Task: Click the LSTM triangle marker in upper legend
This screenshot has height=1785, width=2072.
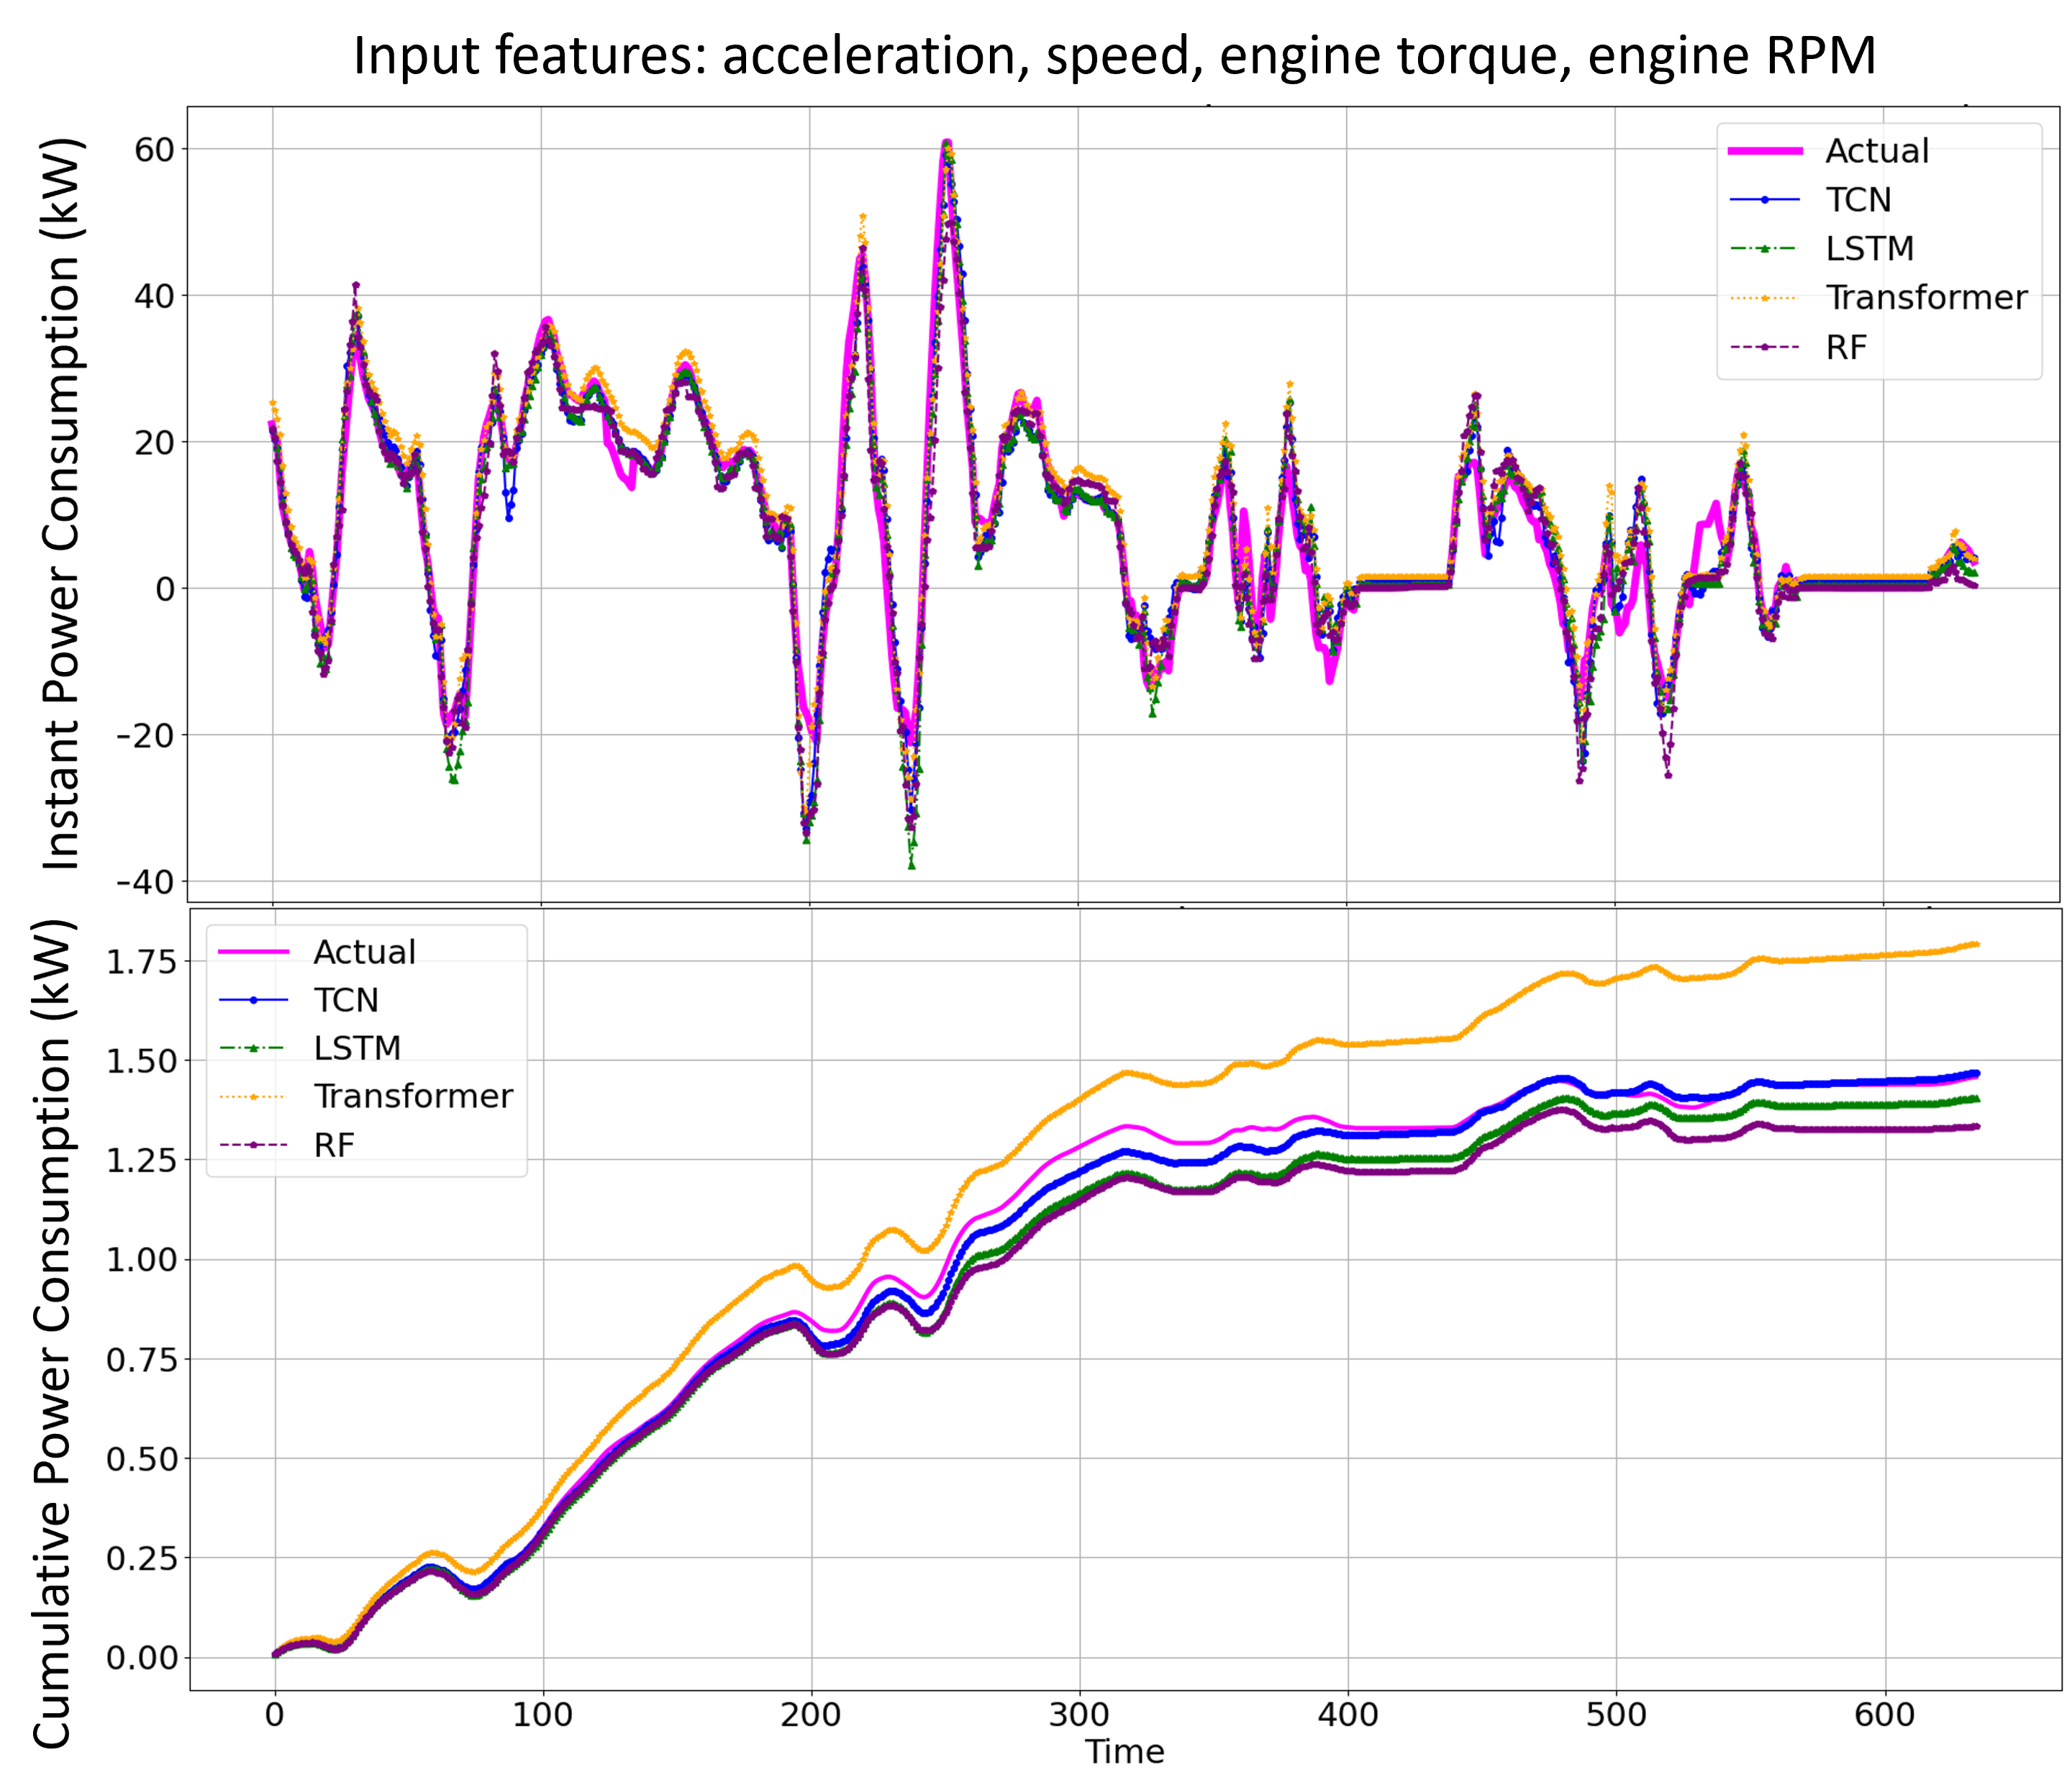Action: tap(1765, 249)
